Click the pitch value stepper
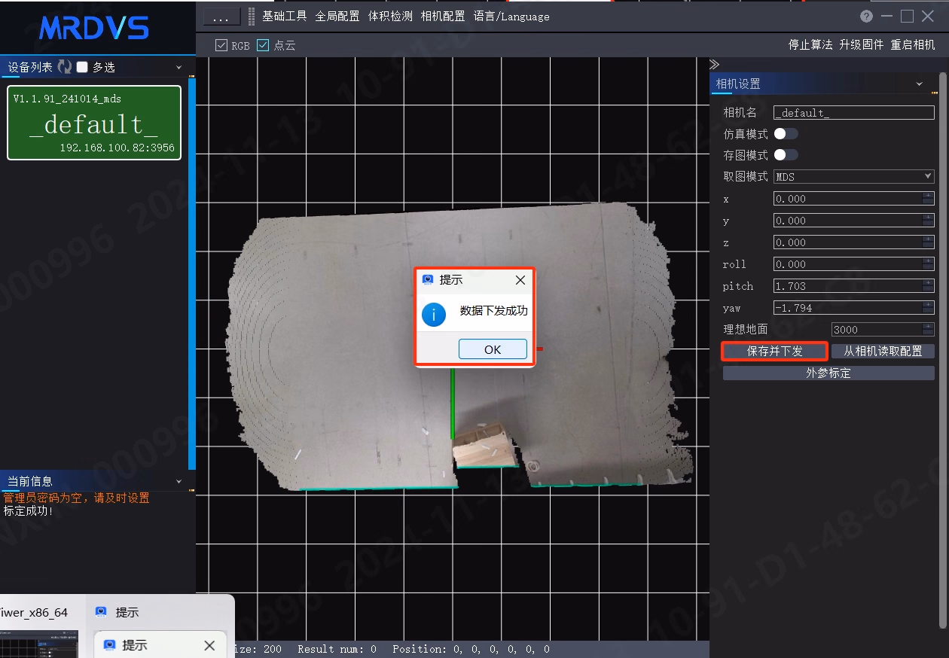The width and height of the screenshot is (949, 658). (928, 286)
